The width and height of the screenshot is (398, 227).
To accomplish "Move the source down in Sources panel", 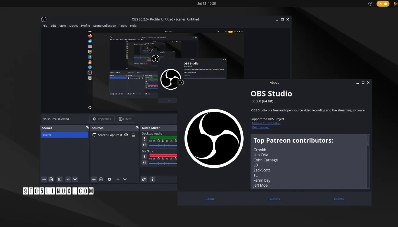I will point(125,179).
